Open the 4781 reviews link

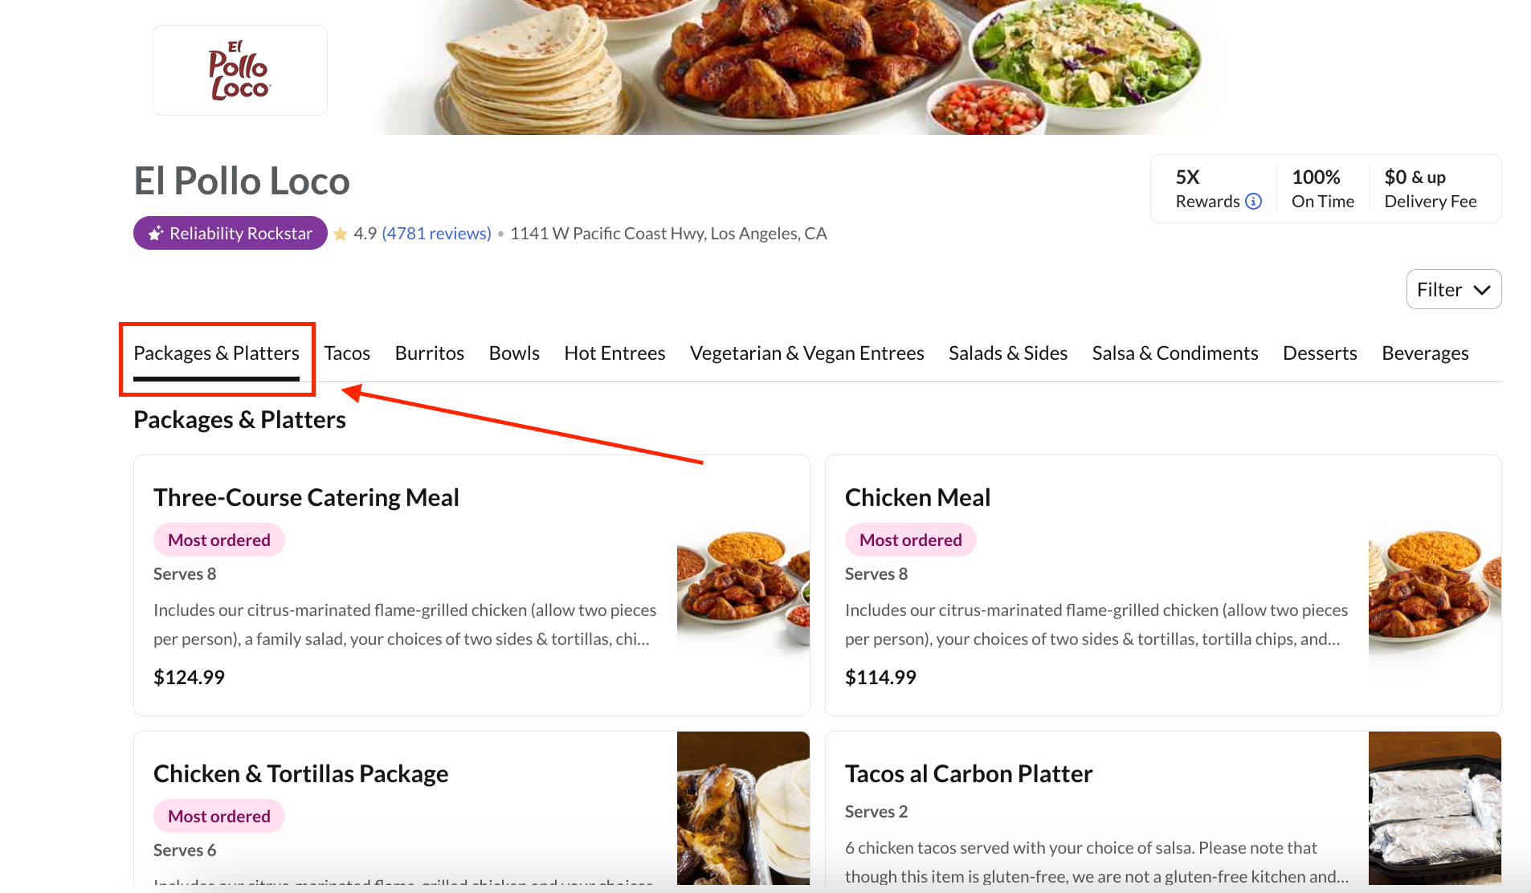pos(436,233)
